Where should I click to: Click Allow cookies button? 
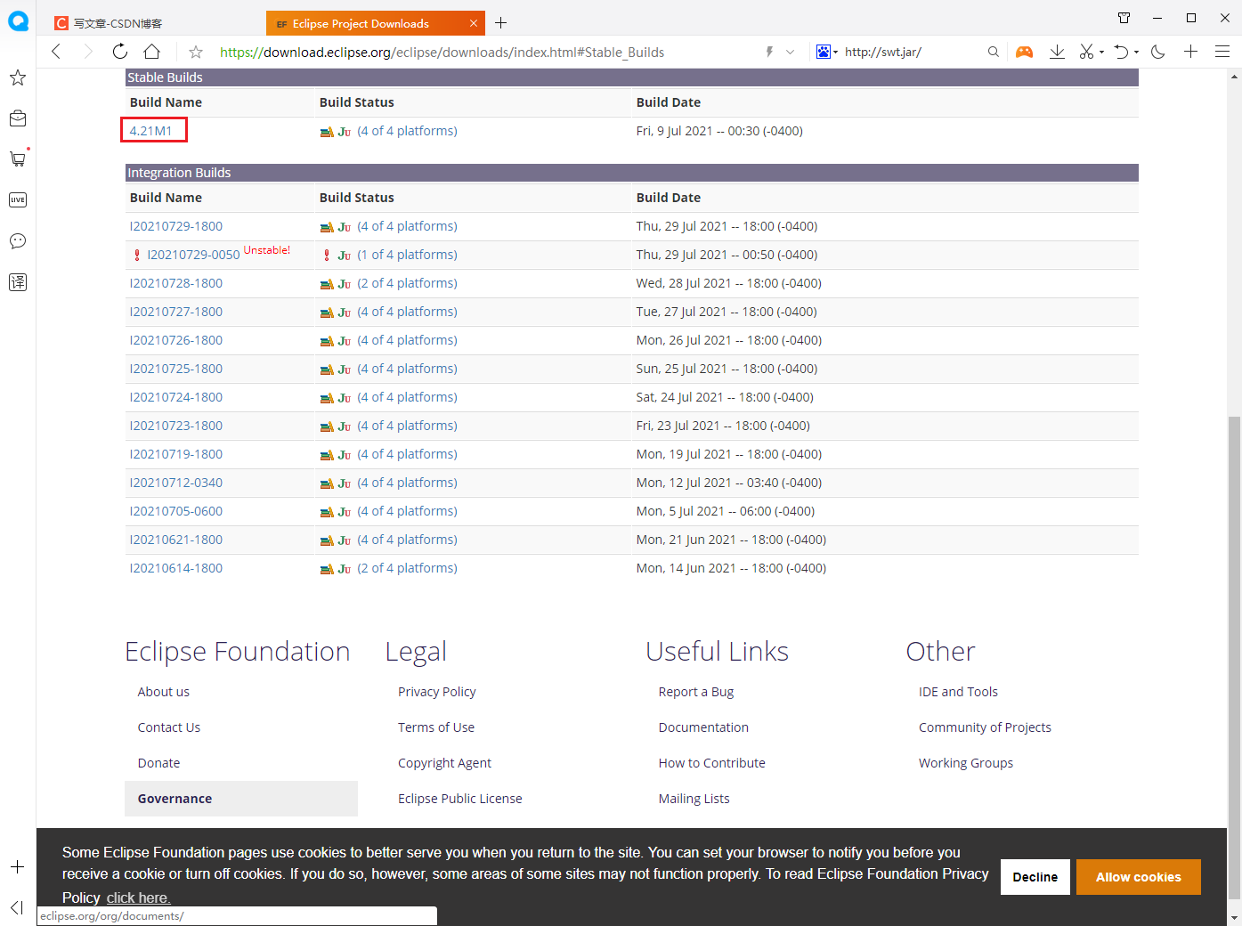click(x=1139, y=877)
